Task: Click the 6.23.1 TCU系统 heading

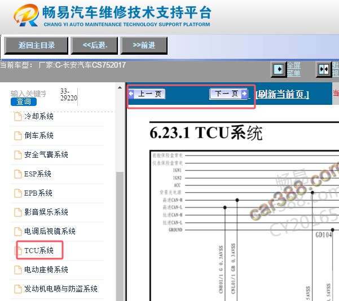Action: [206, 132]
